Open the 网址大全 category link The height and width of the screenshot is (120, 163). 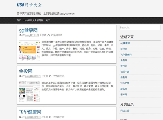click(x=125, y=111)
